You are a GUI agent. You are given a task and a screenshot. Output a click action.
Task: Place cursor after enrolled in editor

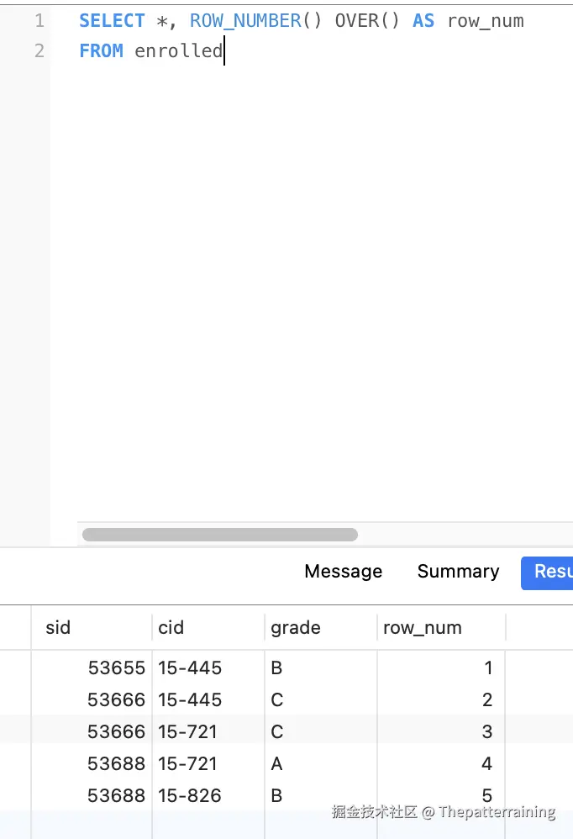(224, 51)
